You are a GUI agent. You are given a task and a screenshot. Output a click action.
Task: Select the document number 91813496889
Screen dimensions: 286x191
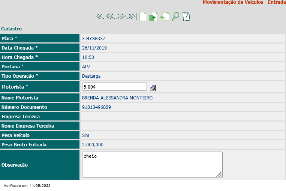click(x=96, y=107)
